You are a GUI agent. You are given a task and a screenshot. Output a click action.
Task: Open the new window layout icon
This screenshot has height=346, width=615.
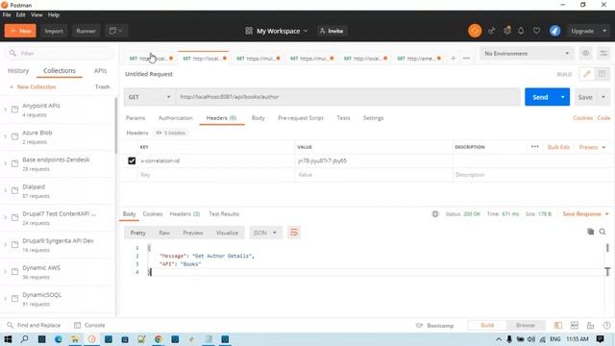coord(115,31)
